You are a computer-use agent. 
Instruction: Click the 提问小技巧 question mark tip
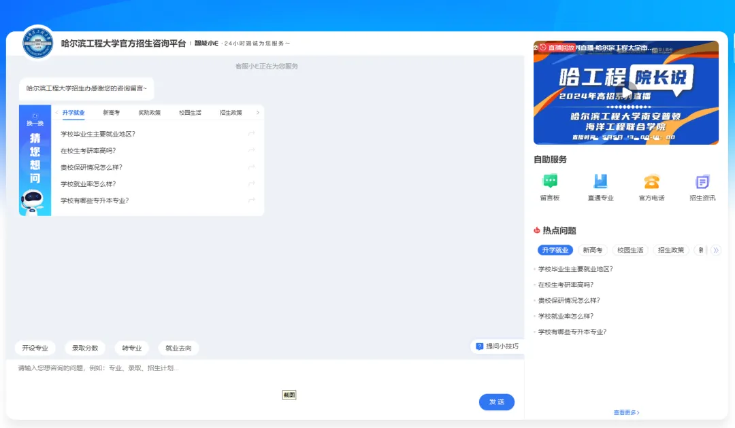tap(480, 346)
